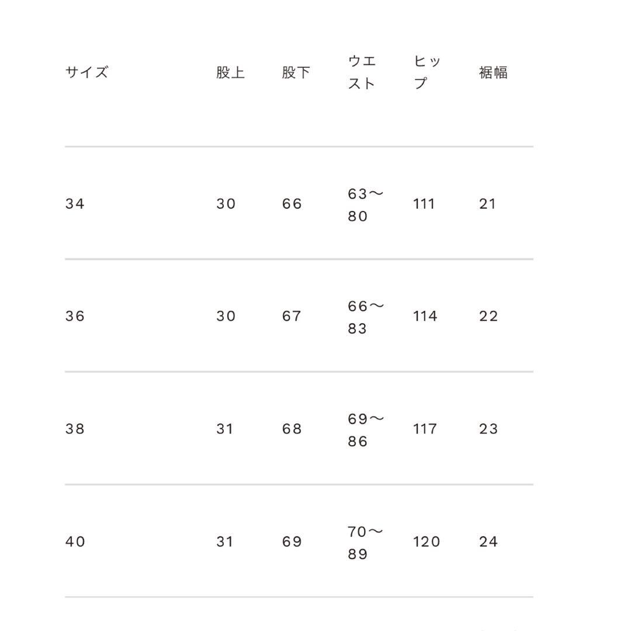
Task: Click the 股下 column header
Action: [296, 72]
